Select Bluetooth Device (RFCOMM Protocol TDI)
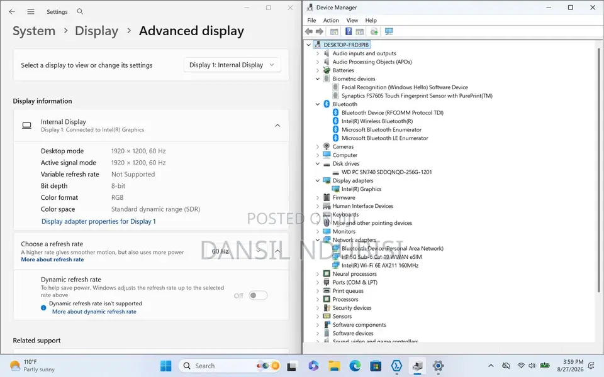Viewport: 604px width, 377px height. click(392, 112)
